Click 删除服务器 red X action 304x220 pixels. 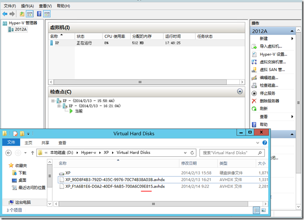coord(254,101)
